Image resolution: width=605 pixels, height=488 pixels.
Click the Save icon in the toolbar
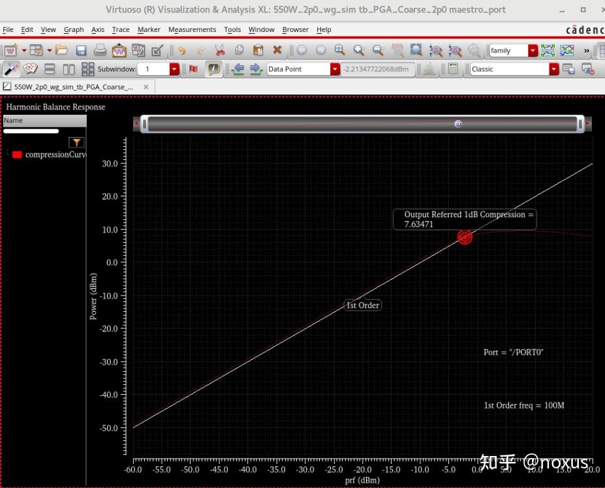pyautogui.click(x=82, y=49)
